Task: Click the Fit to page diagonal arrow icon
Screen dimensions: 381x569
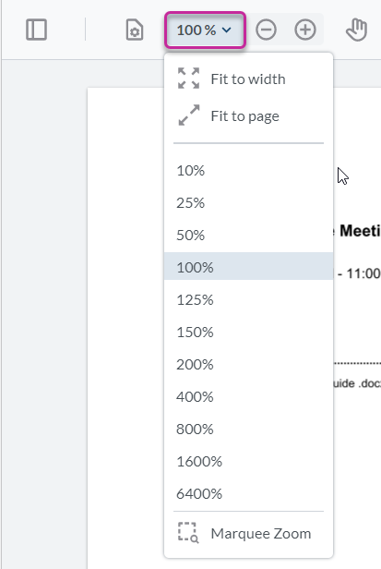Action: pos(189,115)
